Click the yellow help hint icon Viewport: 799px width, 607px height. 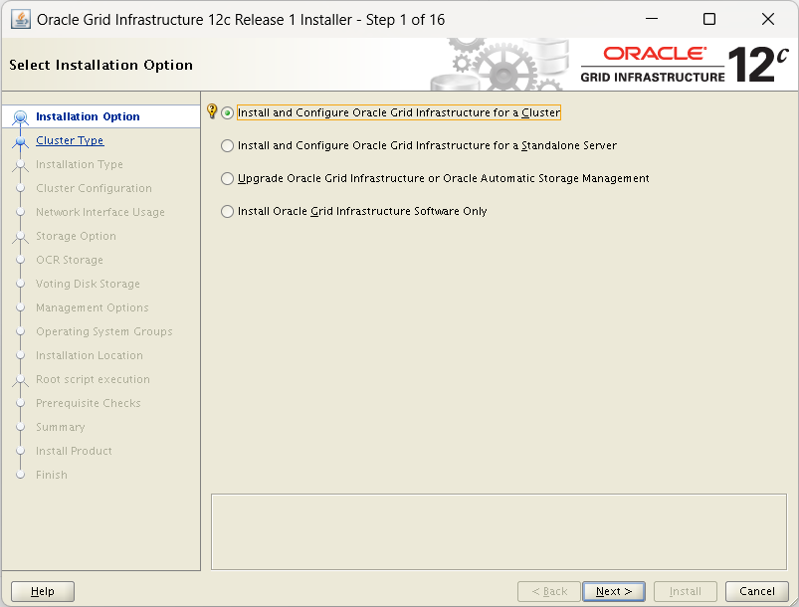212,111
